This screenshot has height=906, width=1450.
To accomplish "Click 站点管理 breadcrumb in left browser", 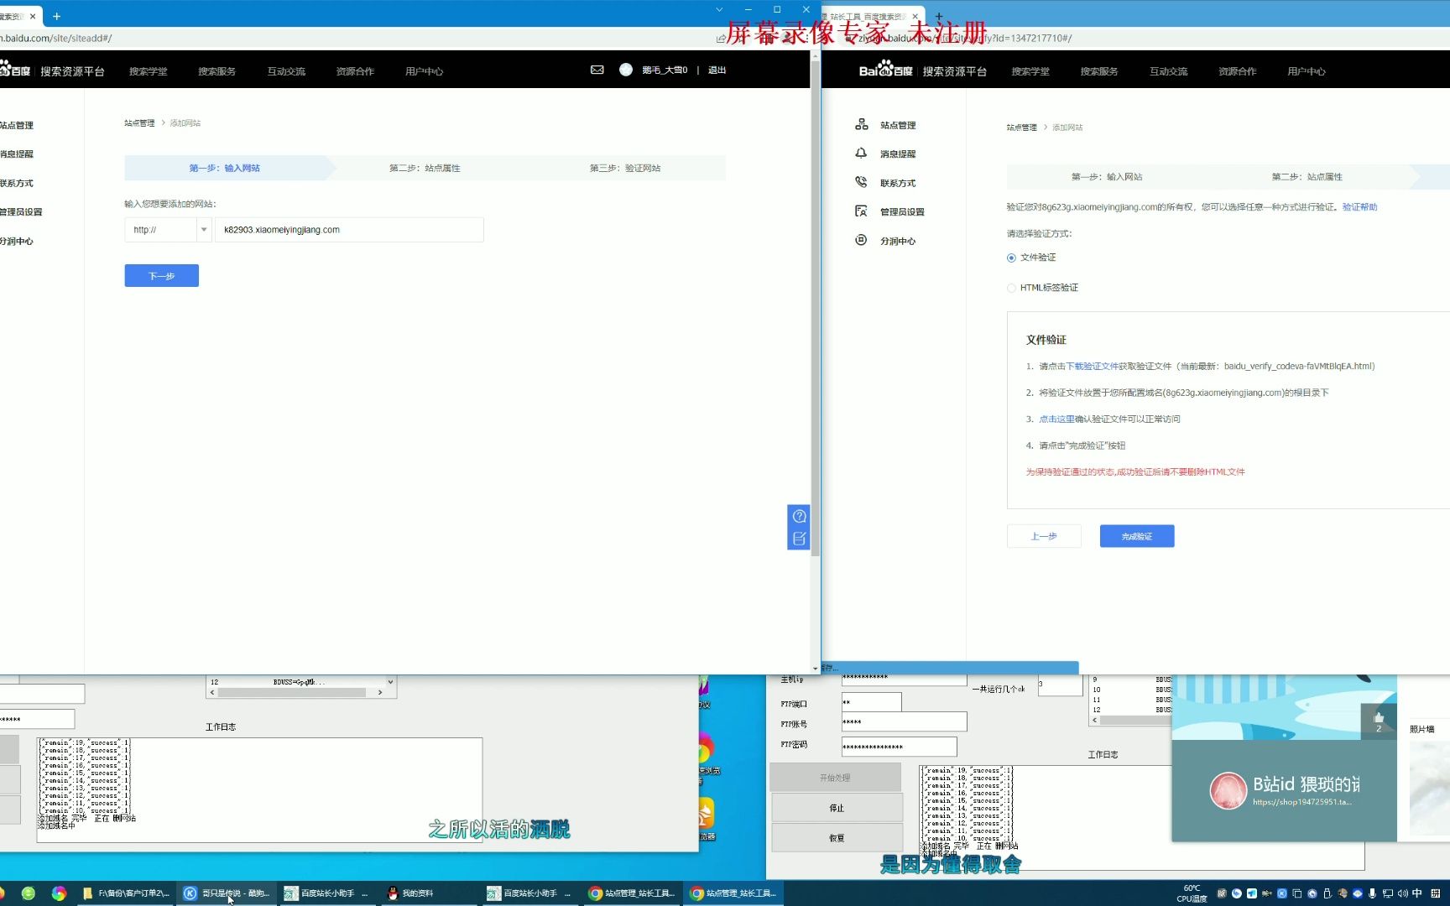I will (x=139, y=122).
